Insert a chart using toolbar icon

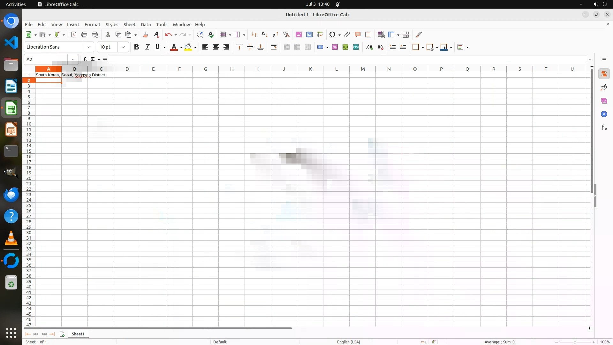pyautogui.click(x=309, y=34)
